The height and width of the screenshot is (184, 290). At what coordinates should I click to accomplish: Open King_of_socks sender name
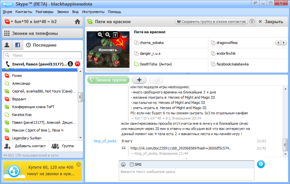pos(105,141)
